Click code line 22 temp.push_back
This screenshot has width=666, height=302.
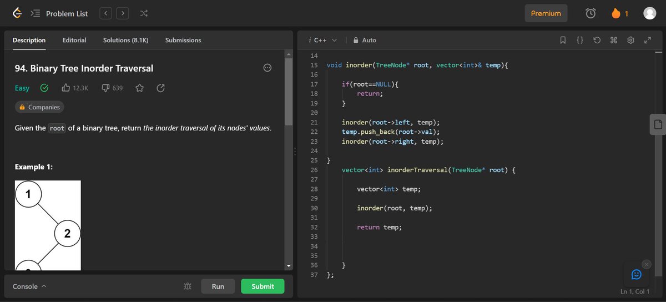pyautogui.click(x=391, y=132)
